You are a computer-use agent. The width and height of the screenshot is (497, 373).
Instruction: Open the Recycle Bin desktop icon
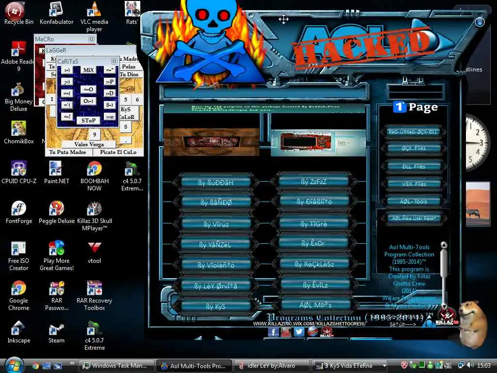[x=18, y=13]
